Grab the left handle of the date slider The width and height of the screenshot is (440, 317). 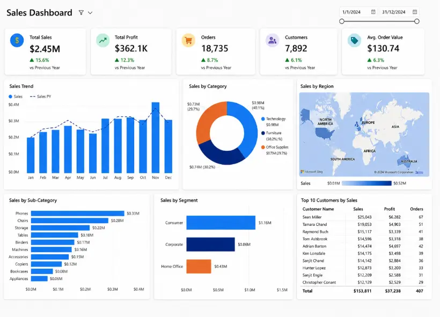coord(342,21)
